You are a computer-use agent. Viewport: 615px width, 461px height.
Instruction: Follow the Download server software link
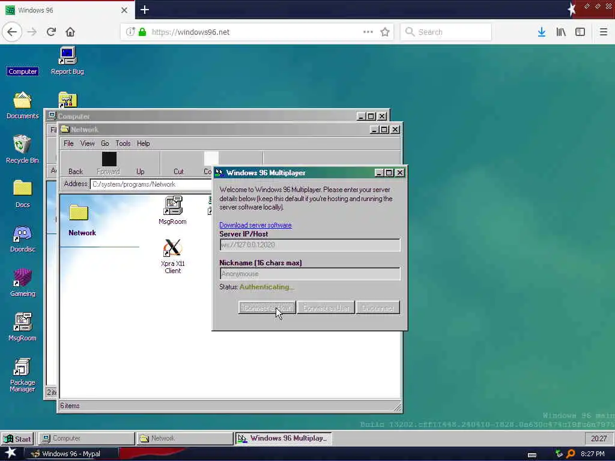(x=255, y=225)
